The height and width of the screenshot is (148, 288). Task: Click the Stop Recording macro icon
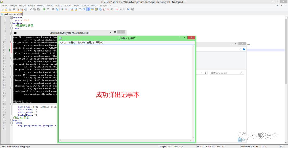(x=121, y=9)
